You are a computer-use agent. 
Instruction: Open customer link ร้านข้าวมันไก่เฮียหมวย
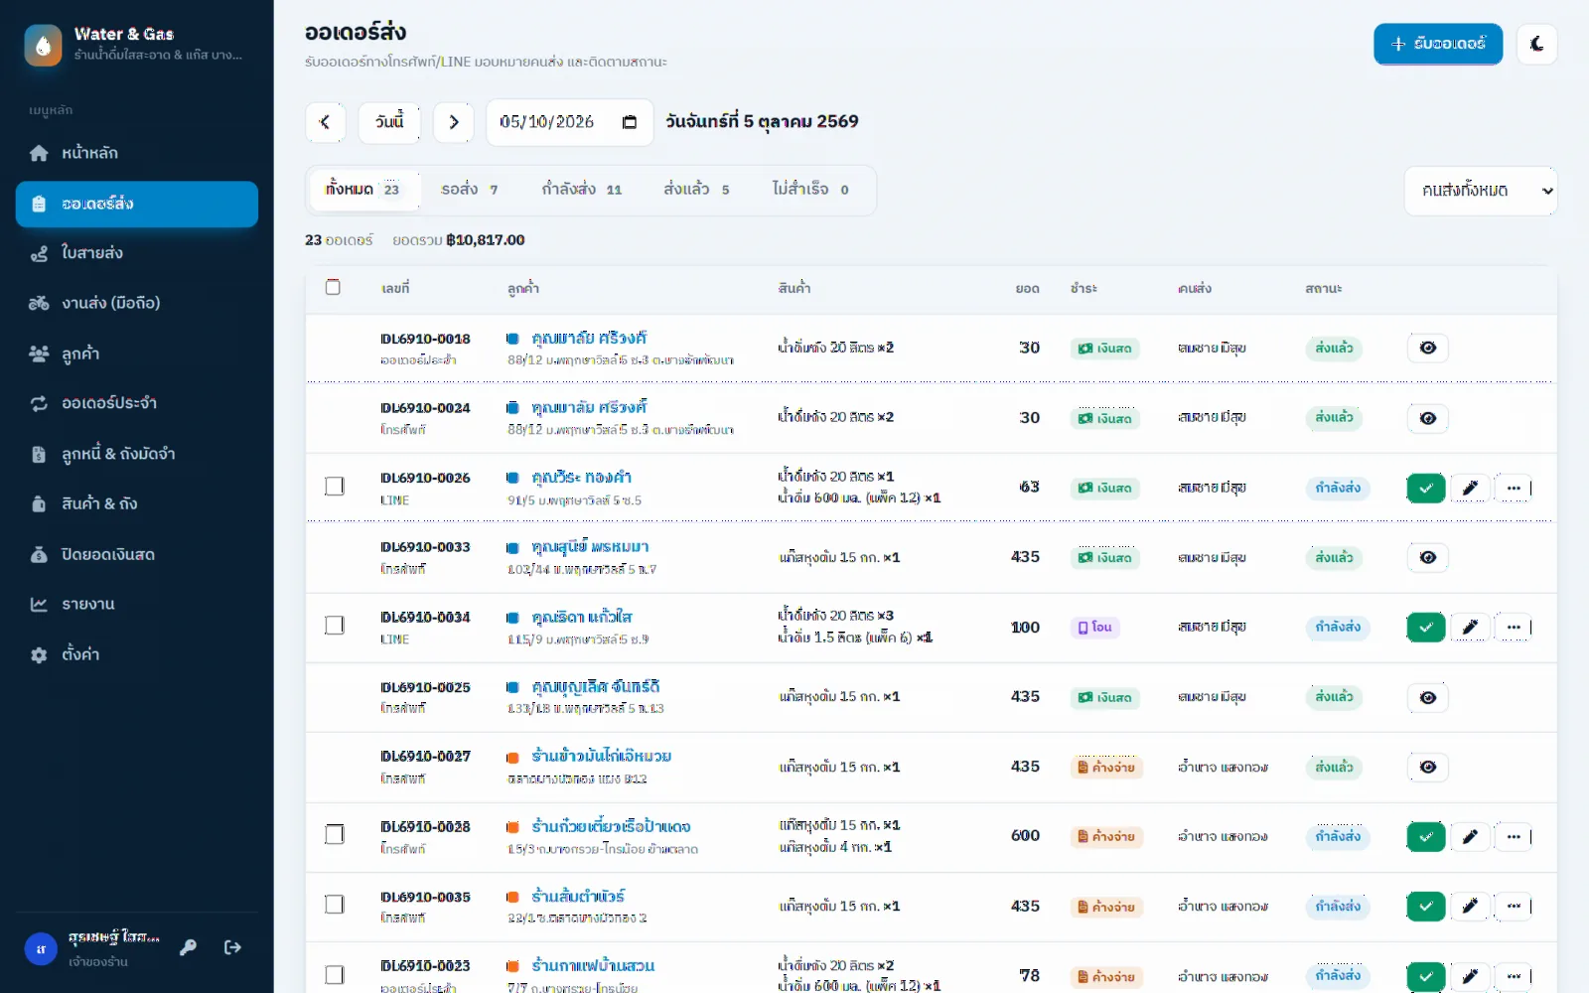(602, 757)
